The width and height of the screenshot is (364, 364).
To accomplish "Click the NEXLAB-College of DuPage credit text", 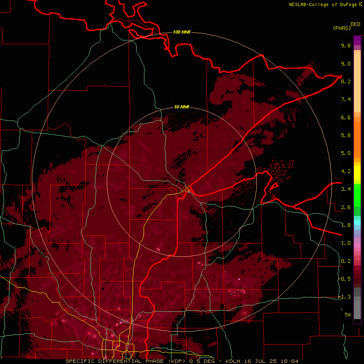I will pyautogui.click(x=323, y=4).
